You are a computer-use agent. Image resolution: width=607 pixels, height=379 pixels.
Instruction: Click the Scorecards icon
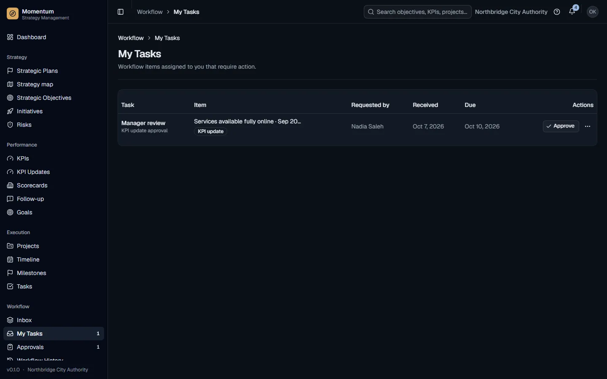click(x=10, y=185)
